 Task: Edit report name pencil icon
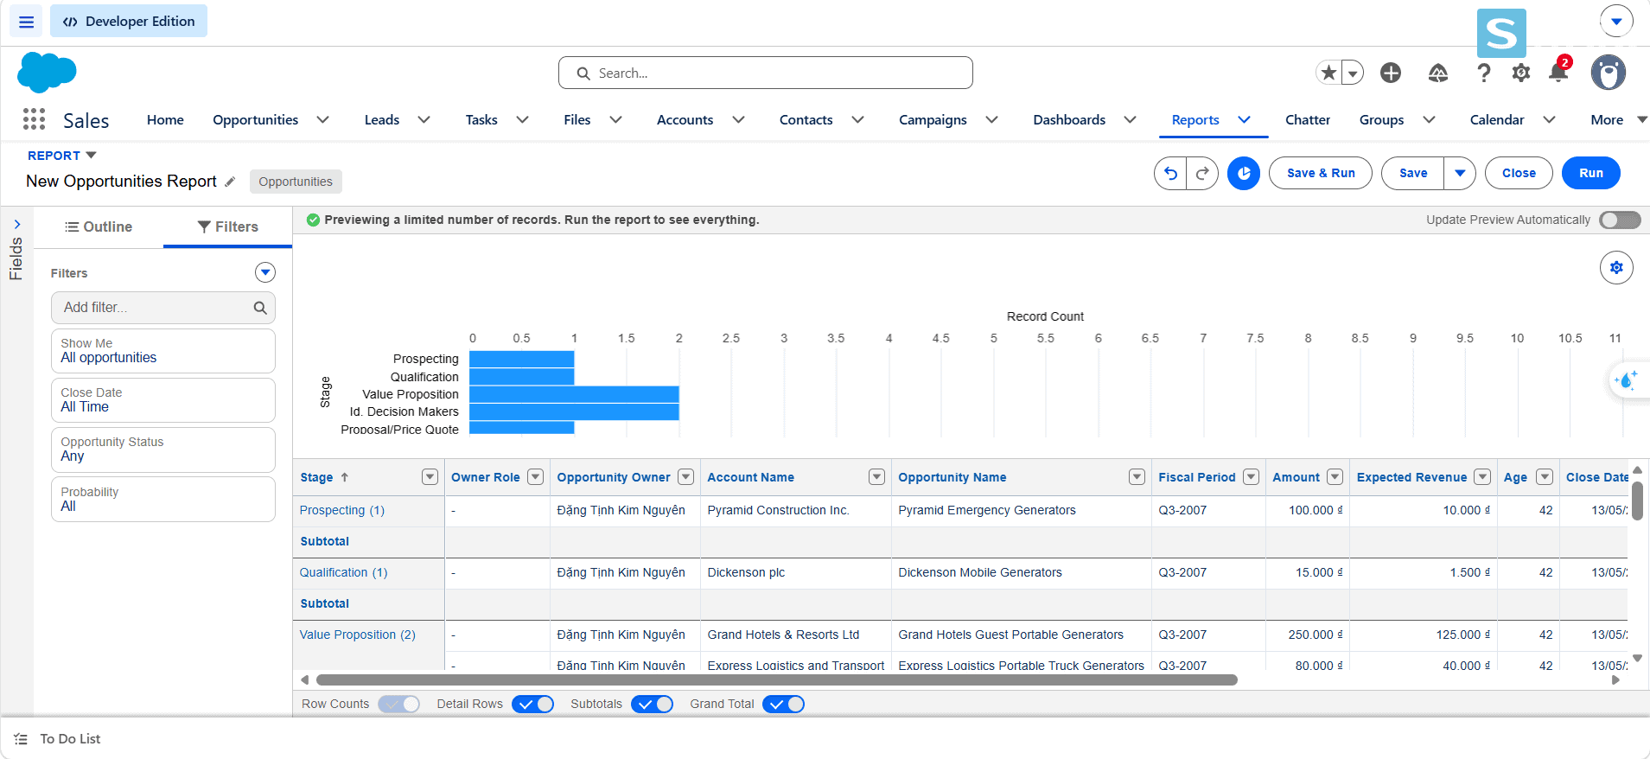(230, 182)
